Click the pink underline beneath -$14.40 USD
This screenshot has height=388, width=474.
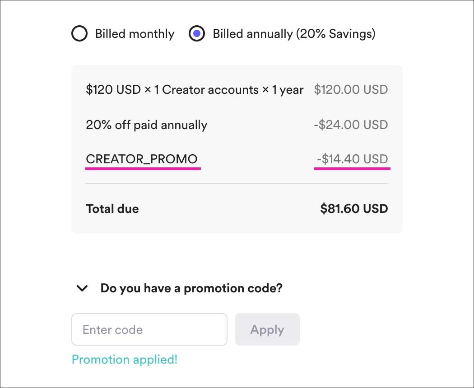352,168
